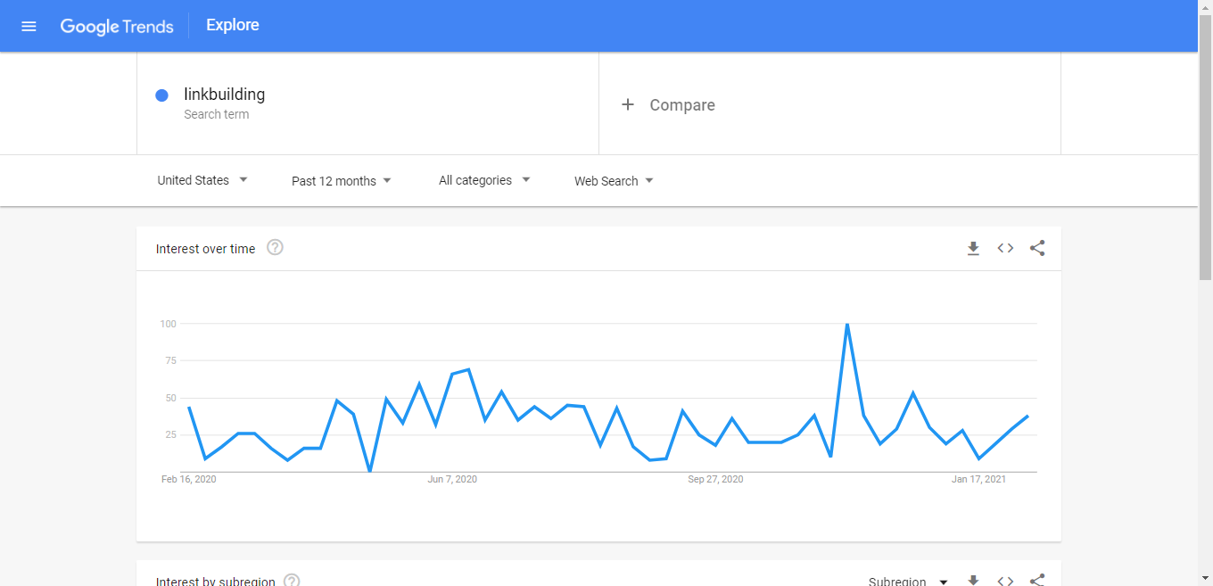Open the Subregion selector dropdown
This screenshot has height=586, width=1213.
908,580
